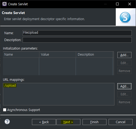Image resolution: width=136 pixels, height=129 pixels.
Task: Go to the previous page with Back
Action: point(44,122)
